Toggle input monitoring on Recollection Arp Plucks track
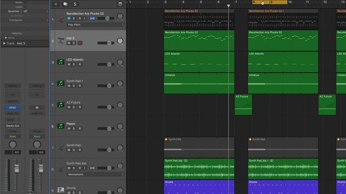The height and width of the screenshot is (194, 346). click(84, 18)
